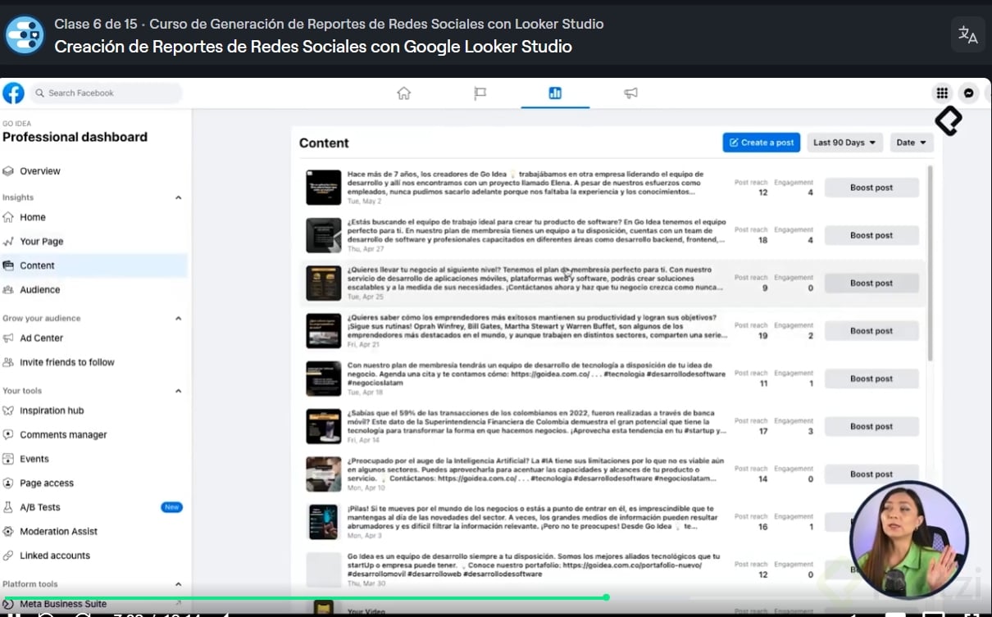Viewport: 992px width, 617px height.
Task: Boost the Fri, Apr 14 post
Action: (x=871, y=426)
